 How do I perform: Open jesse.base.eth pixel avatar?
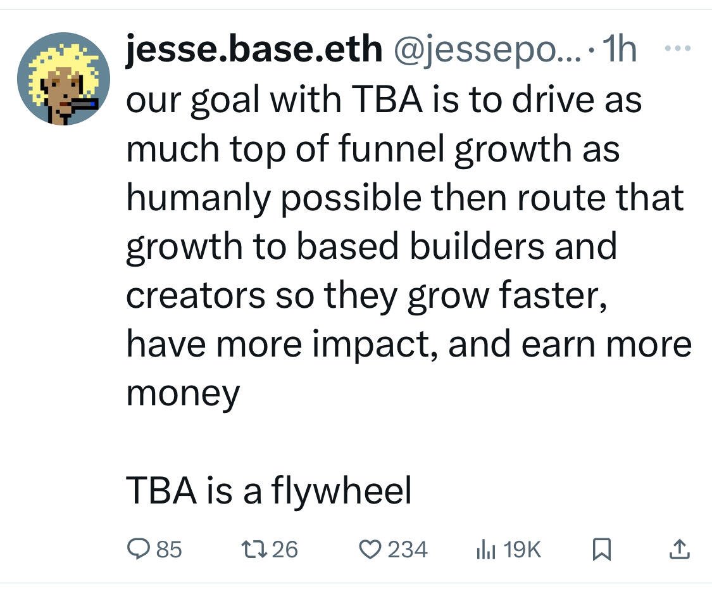[x=63, y=79]
